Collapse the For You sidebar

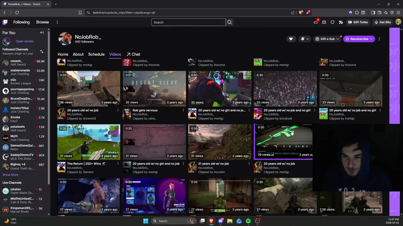pyautogui.click(x=42, y=33)
